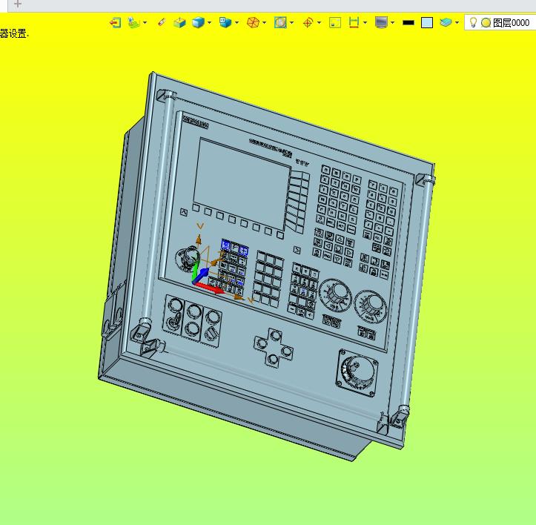
Task: Open the framed view dropdown arrow
Action: pyautogui.click(x=291, y=23)
